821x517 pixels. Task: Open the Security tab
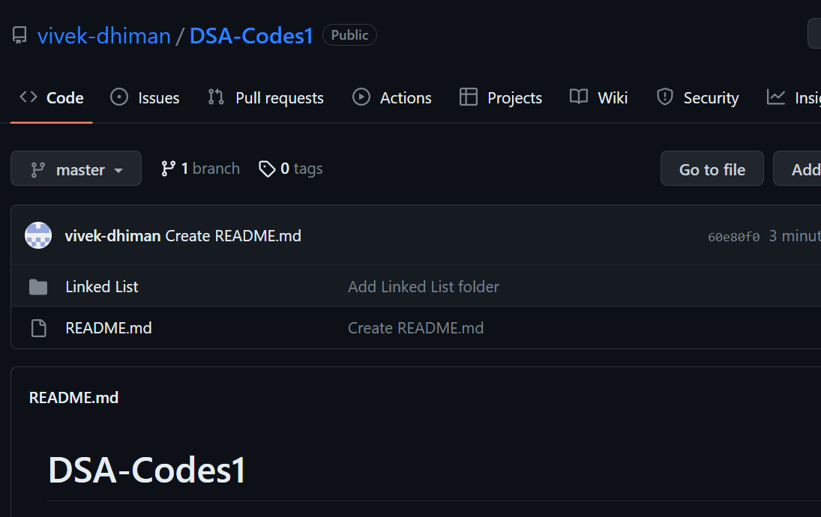click(697, 97)
